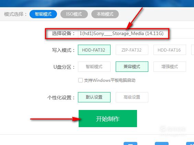This screenshot has height=145, width=194.
Task: Select 默认设置 personalization option
Action: tap(94, 97)
